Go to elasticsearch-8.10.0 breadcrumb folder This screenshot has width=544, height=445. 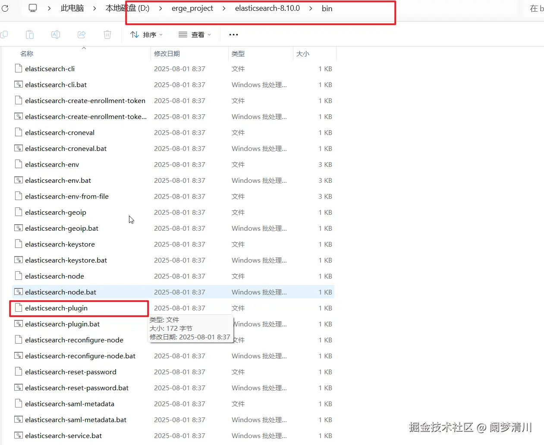267,8
